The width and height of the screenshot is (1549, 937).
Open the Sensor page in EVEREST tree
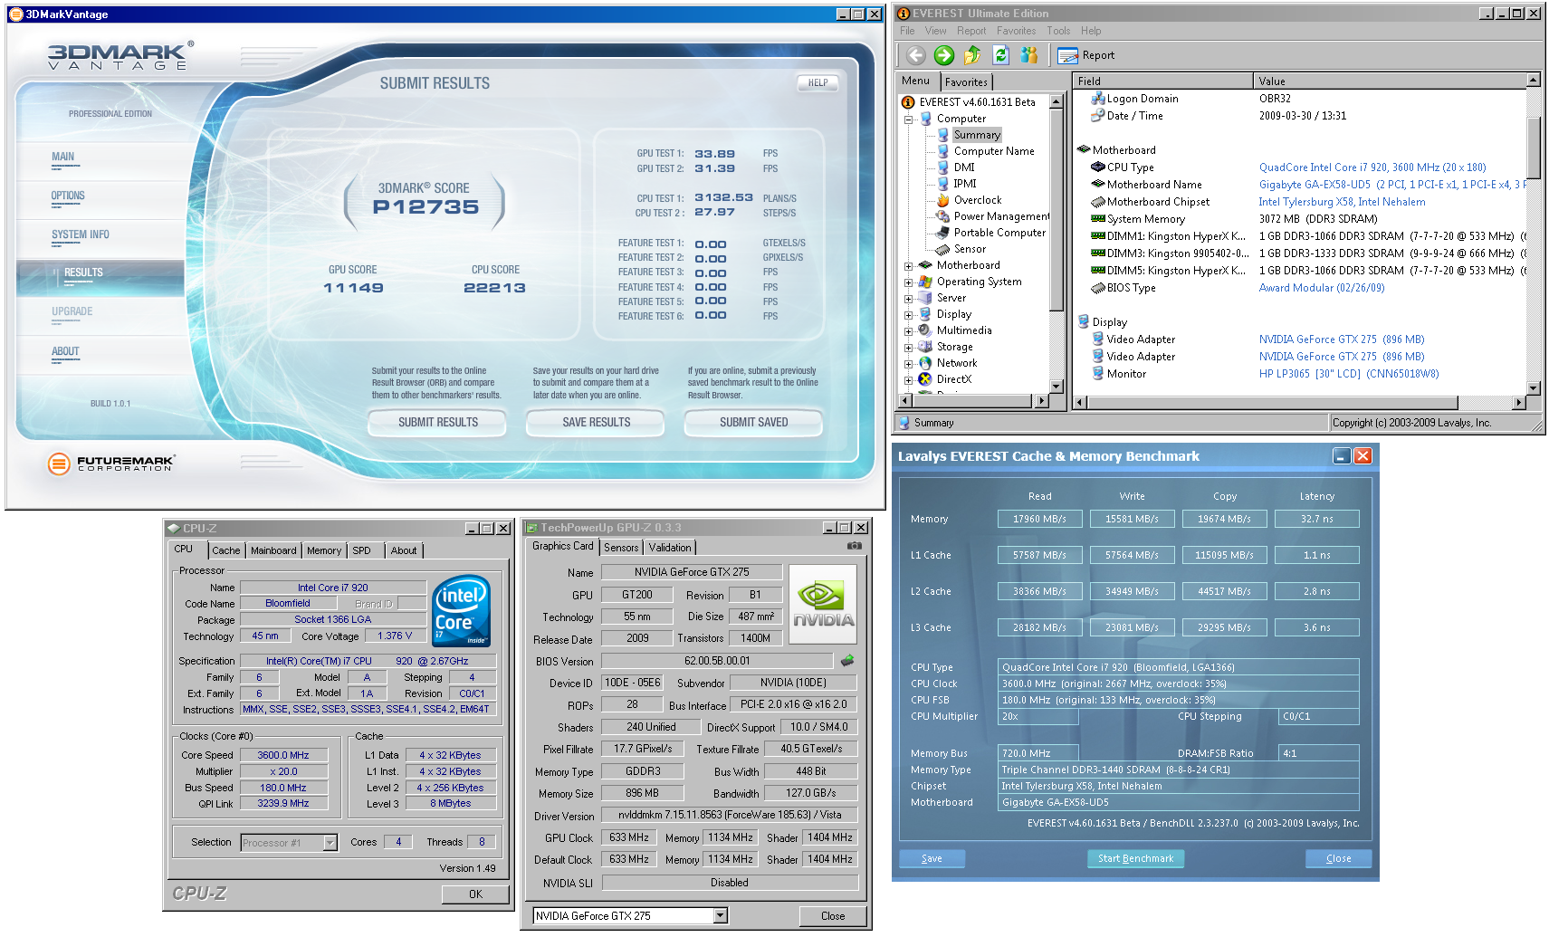click(970, 249)
